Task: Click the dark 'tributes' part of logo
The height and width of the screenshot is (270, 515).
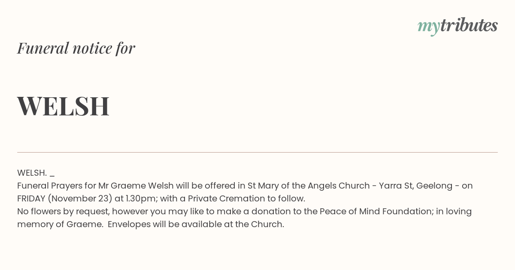Action: [x=469, y=25]
